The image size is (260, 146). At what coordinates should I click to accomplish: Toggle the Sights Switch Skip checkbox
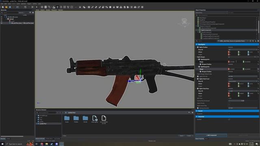(x=229, y=105)
